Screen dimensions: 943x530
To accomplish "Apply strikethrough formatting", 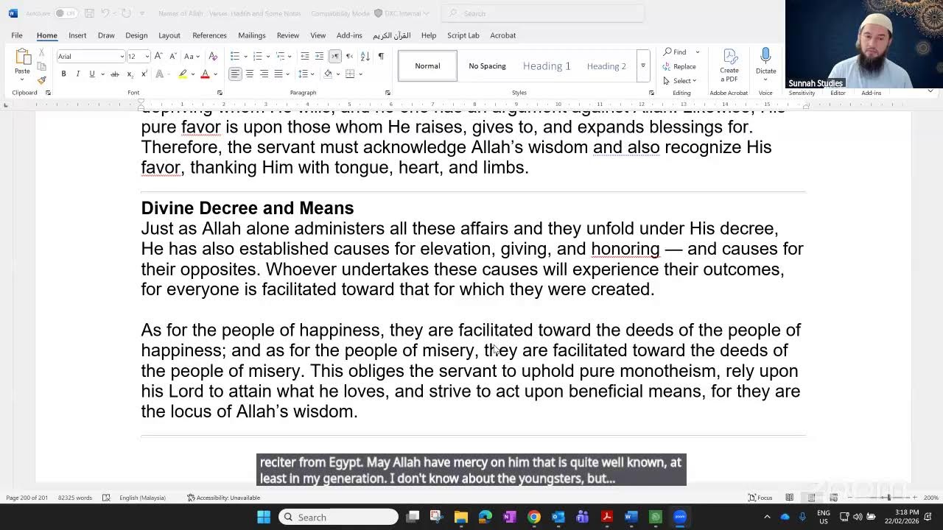I will coord(115,74).
